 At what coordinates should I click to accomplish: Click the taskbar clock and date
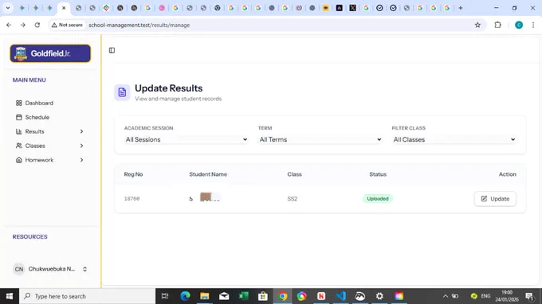(x=506, y=296)
